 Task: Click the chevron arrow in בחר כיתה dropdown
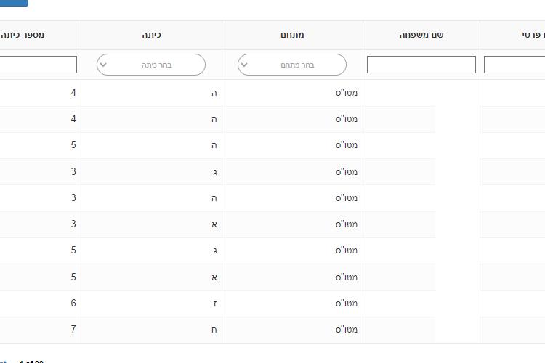(103, 65)
